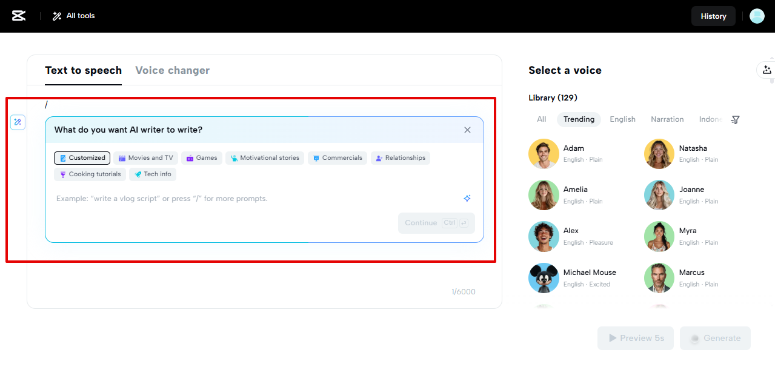Filter voices by Narration
Image resolution: width=775 pixels, height=367 pixels.
click(667, 119)
